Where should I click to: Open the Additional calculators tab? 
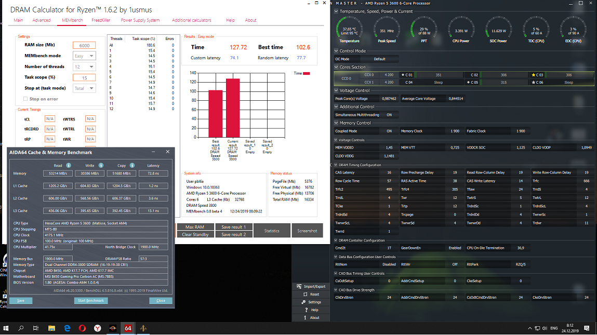192,20
